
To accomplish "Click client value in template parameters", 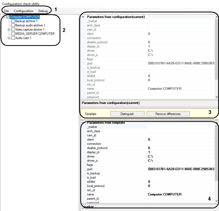I will tap(149, 140).
